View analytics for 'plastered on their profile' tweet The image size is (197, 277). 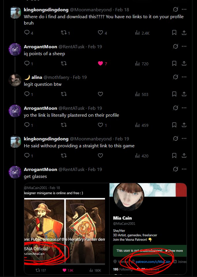[142, 125]
